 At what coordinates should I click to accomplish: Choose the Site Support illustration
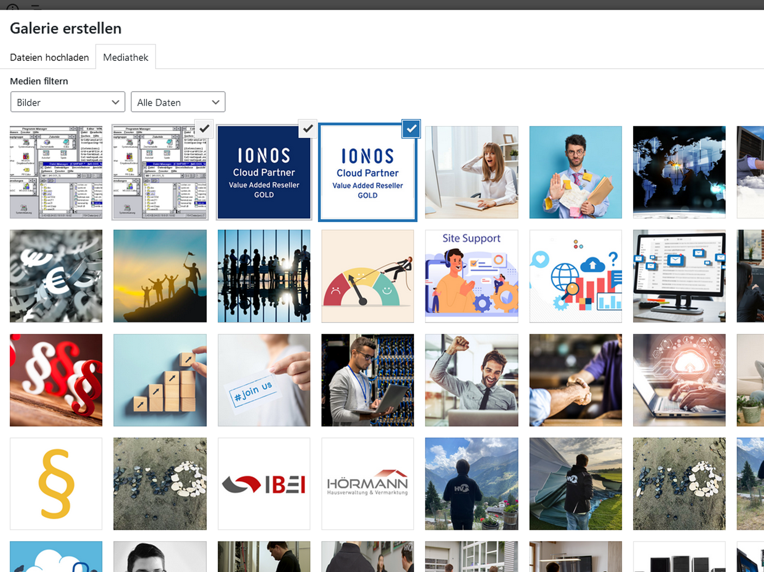click(471, 276)
